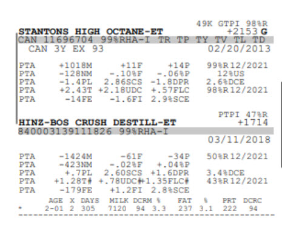Viewport: 282px width, 248px height.
Task: Select the 840003139111826 registration line
Action: pos(146,131)
